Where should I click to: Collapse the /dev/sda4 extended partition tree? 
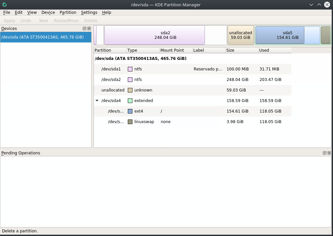click(97, 101)
